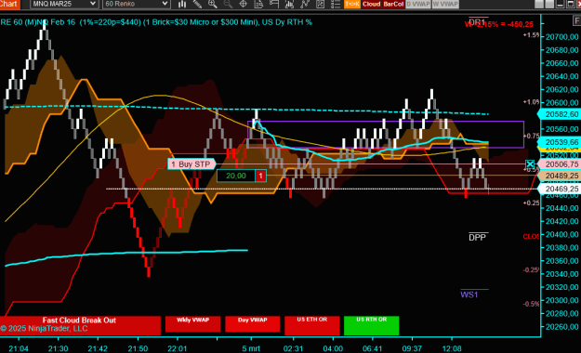
Task: Click the 20469,25 current price marker
Action: pos(560,189)
